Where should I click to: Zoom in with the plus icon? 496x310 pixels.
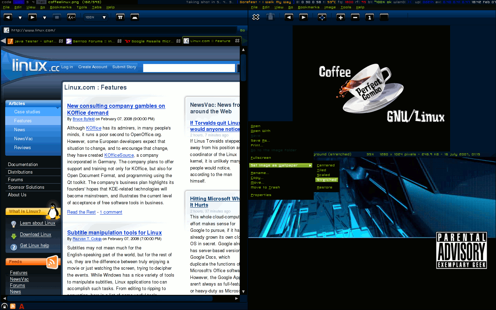coord(341,17)
